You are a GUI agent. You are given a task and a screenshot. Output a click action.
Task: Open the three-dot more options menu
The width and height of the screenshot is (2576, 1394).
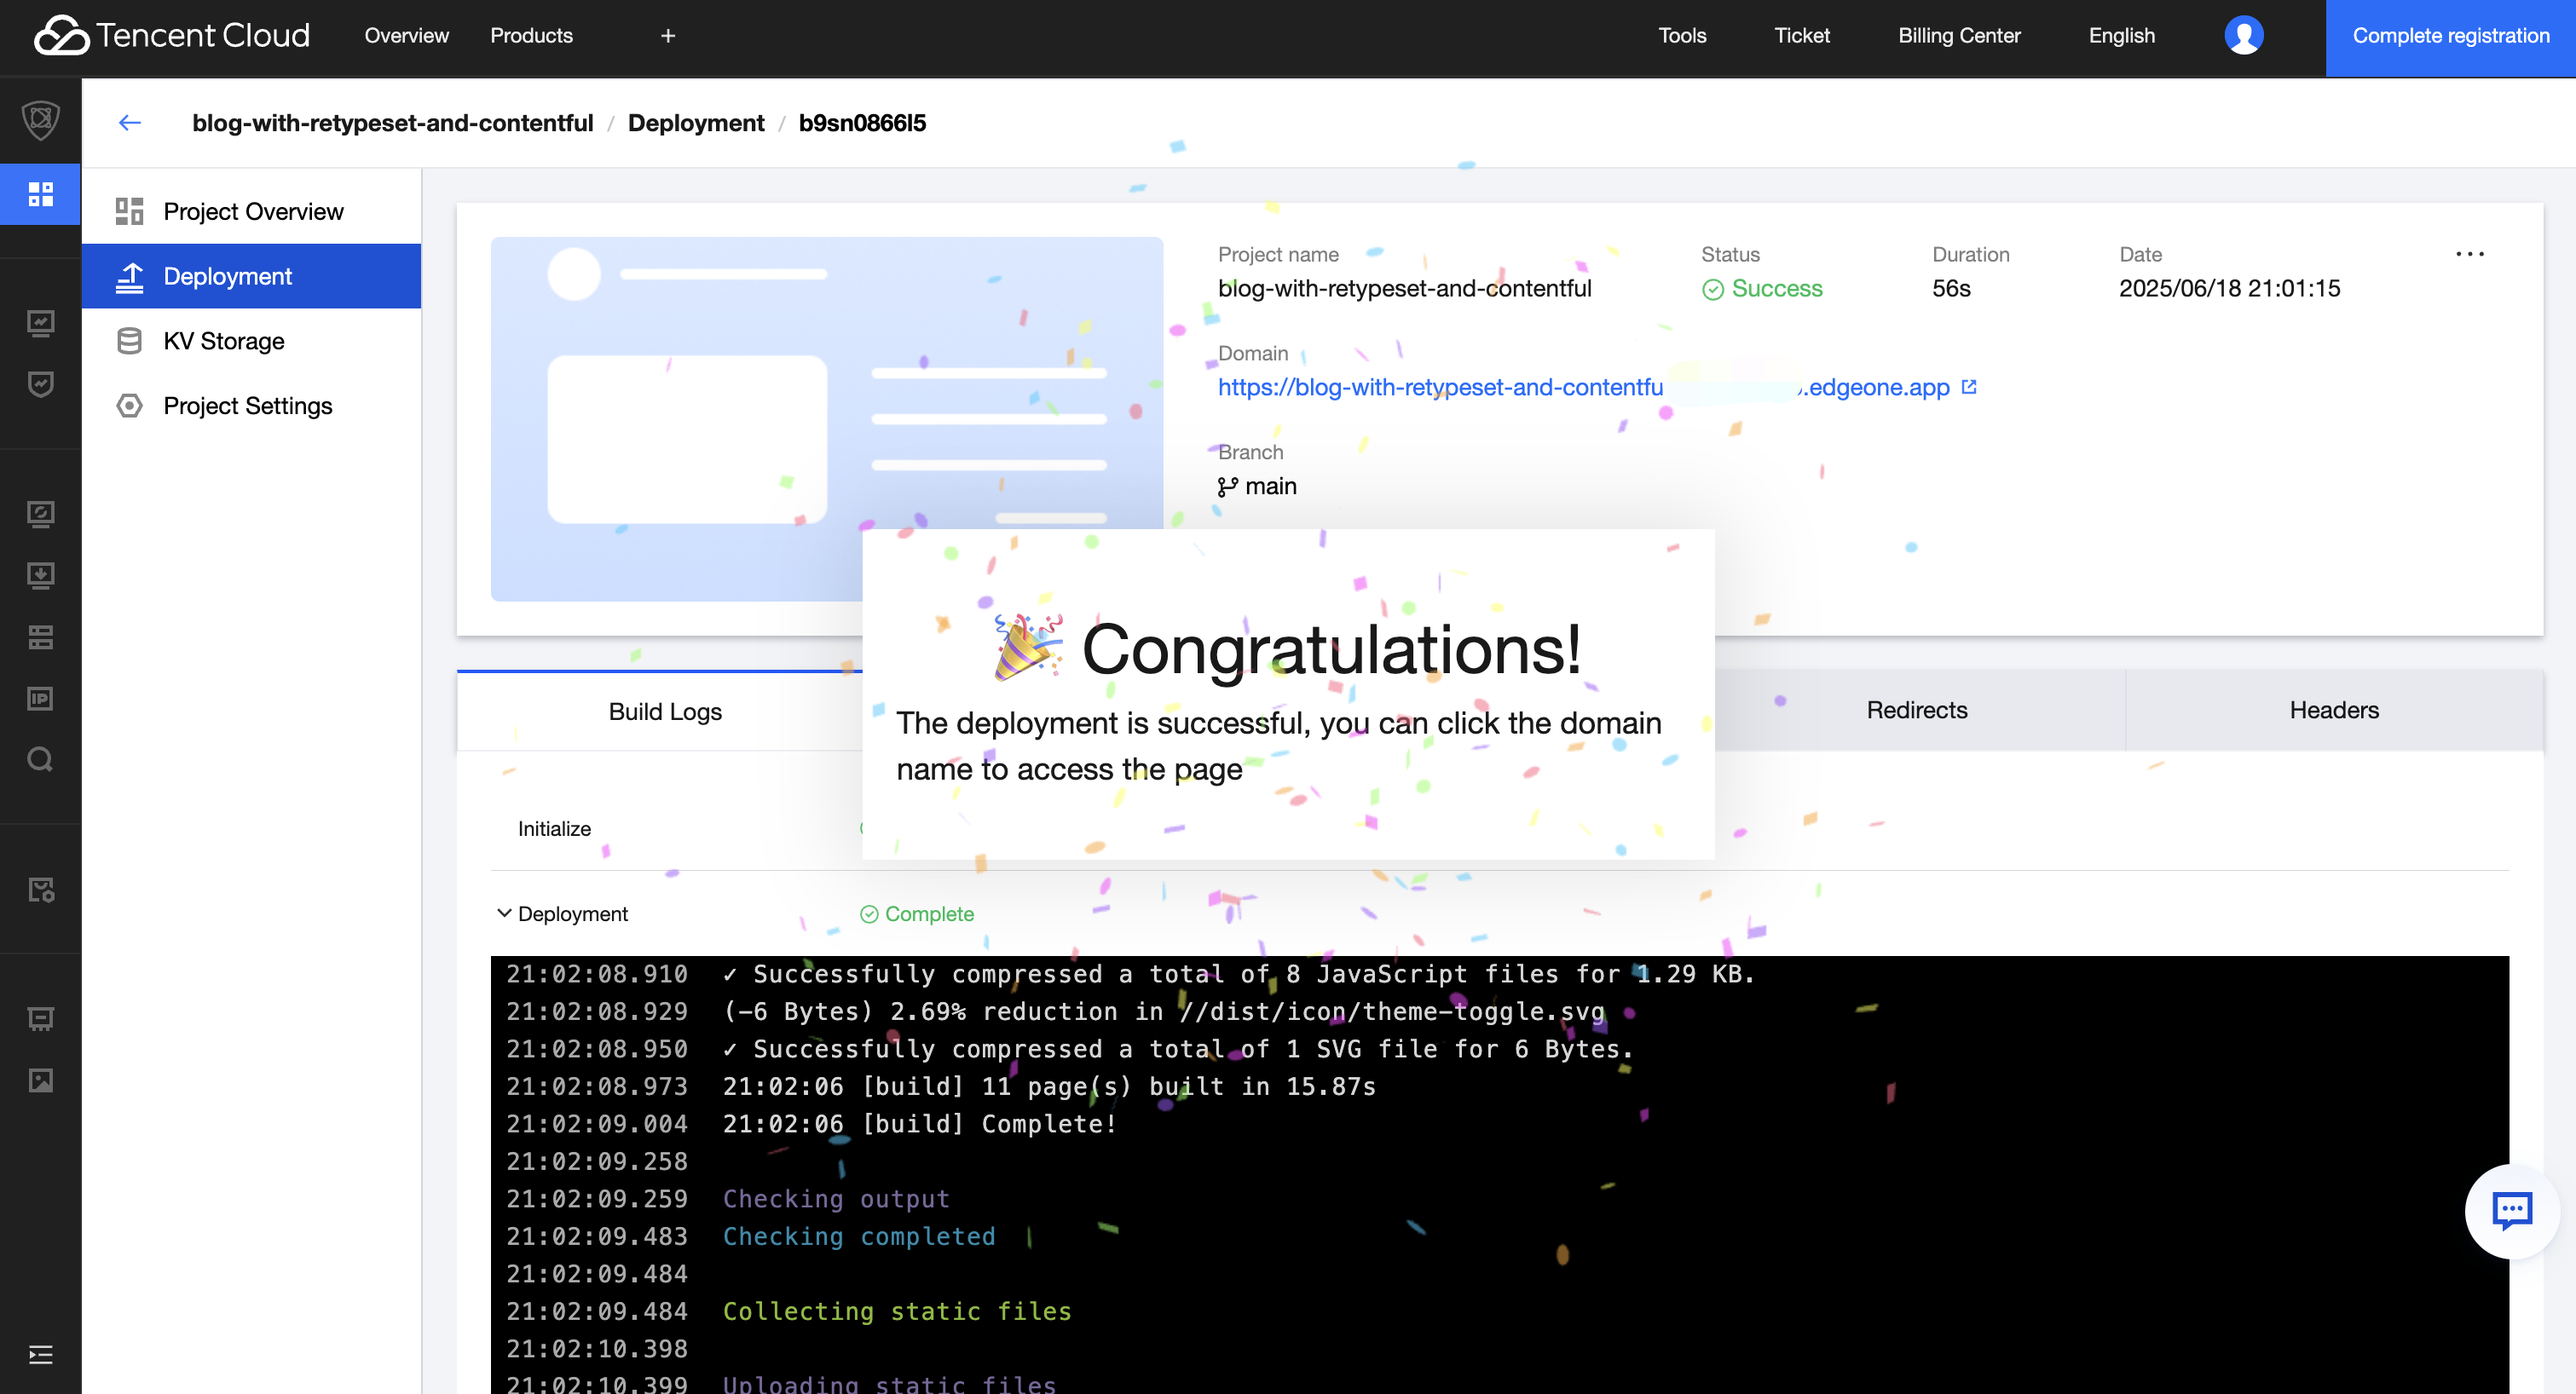[2469, 254]
